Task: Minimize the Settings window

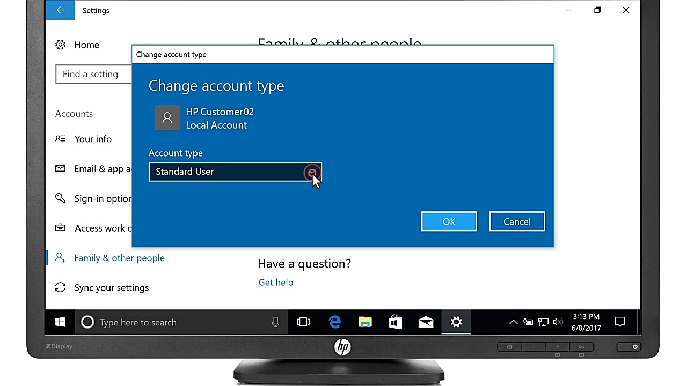Action: pyautogui.click(x=569, y=10)
